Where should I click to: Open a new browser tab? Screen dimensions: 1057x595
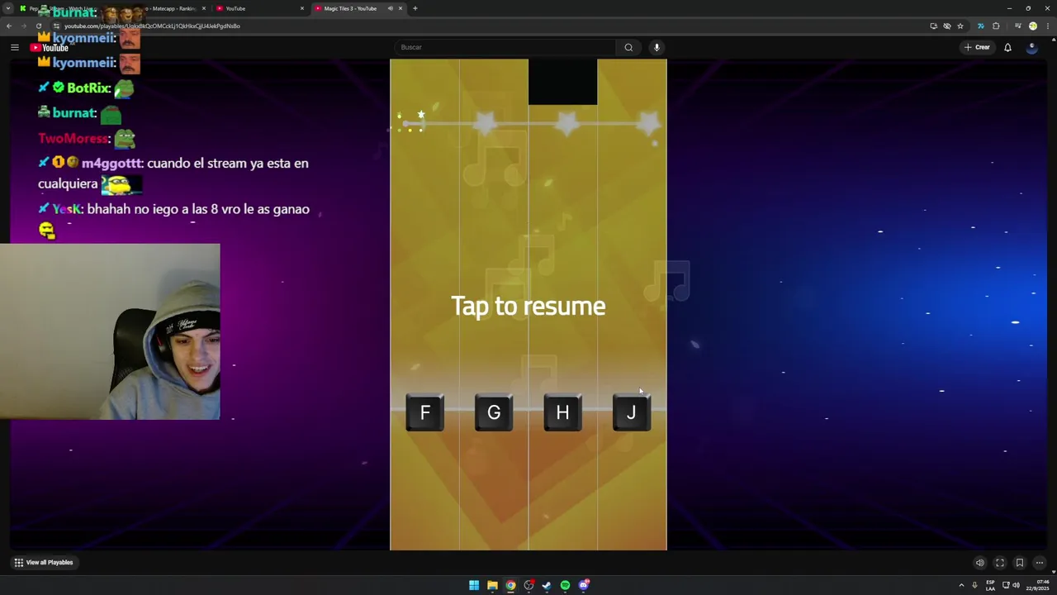tap(415, 8)
